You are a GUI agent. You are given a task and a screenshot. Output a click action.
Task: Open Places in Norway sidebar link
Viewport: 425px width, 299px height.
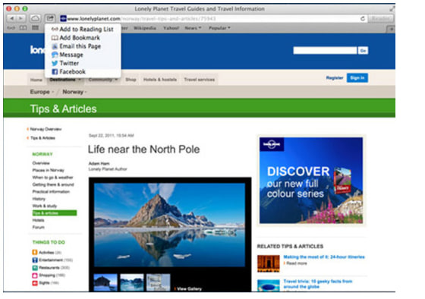49,170
